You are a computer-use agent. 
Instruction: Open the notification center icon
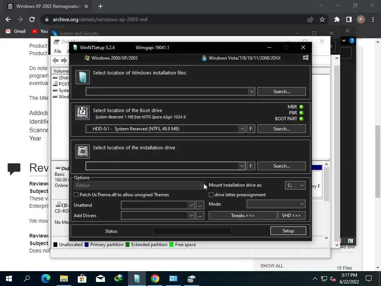point(369,279)
